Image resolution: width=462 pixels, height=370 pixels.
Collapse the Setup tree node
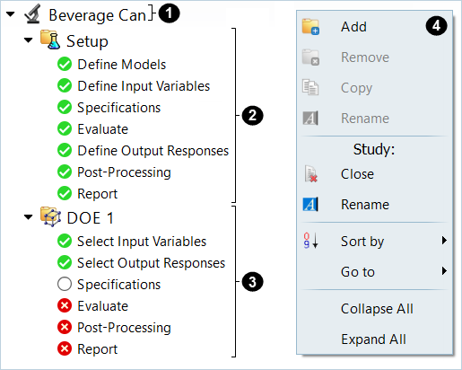29,40
